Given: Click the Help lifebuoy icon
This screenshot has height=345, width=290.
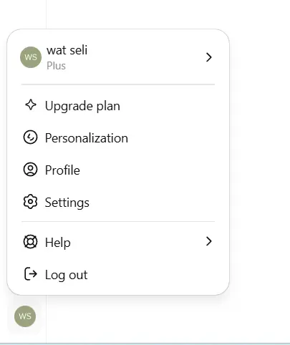Looking at the screenshot, I should pyautogui.click(x=30, y=242).
